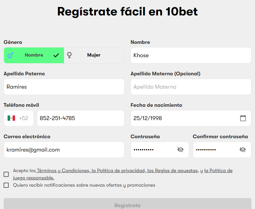Open la Política de privacidad link
The height and width of the screenshot is (209, 255).
click(x=119, y=171)
